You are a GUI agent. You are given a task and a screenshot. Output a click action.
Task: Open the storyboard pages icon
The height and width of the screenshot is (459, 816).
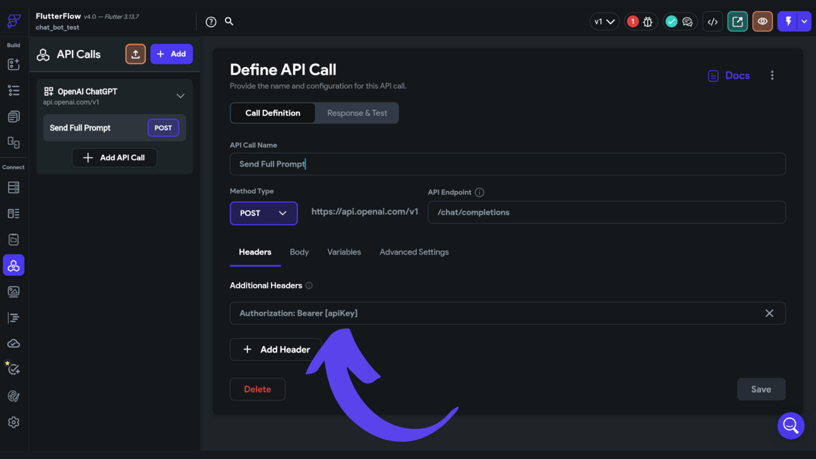pyautogui.click(x=13, y=117)
